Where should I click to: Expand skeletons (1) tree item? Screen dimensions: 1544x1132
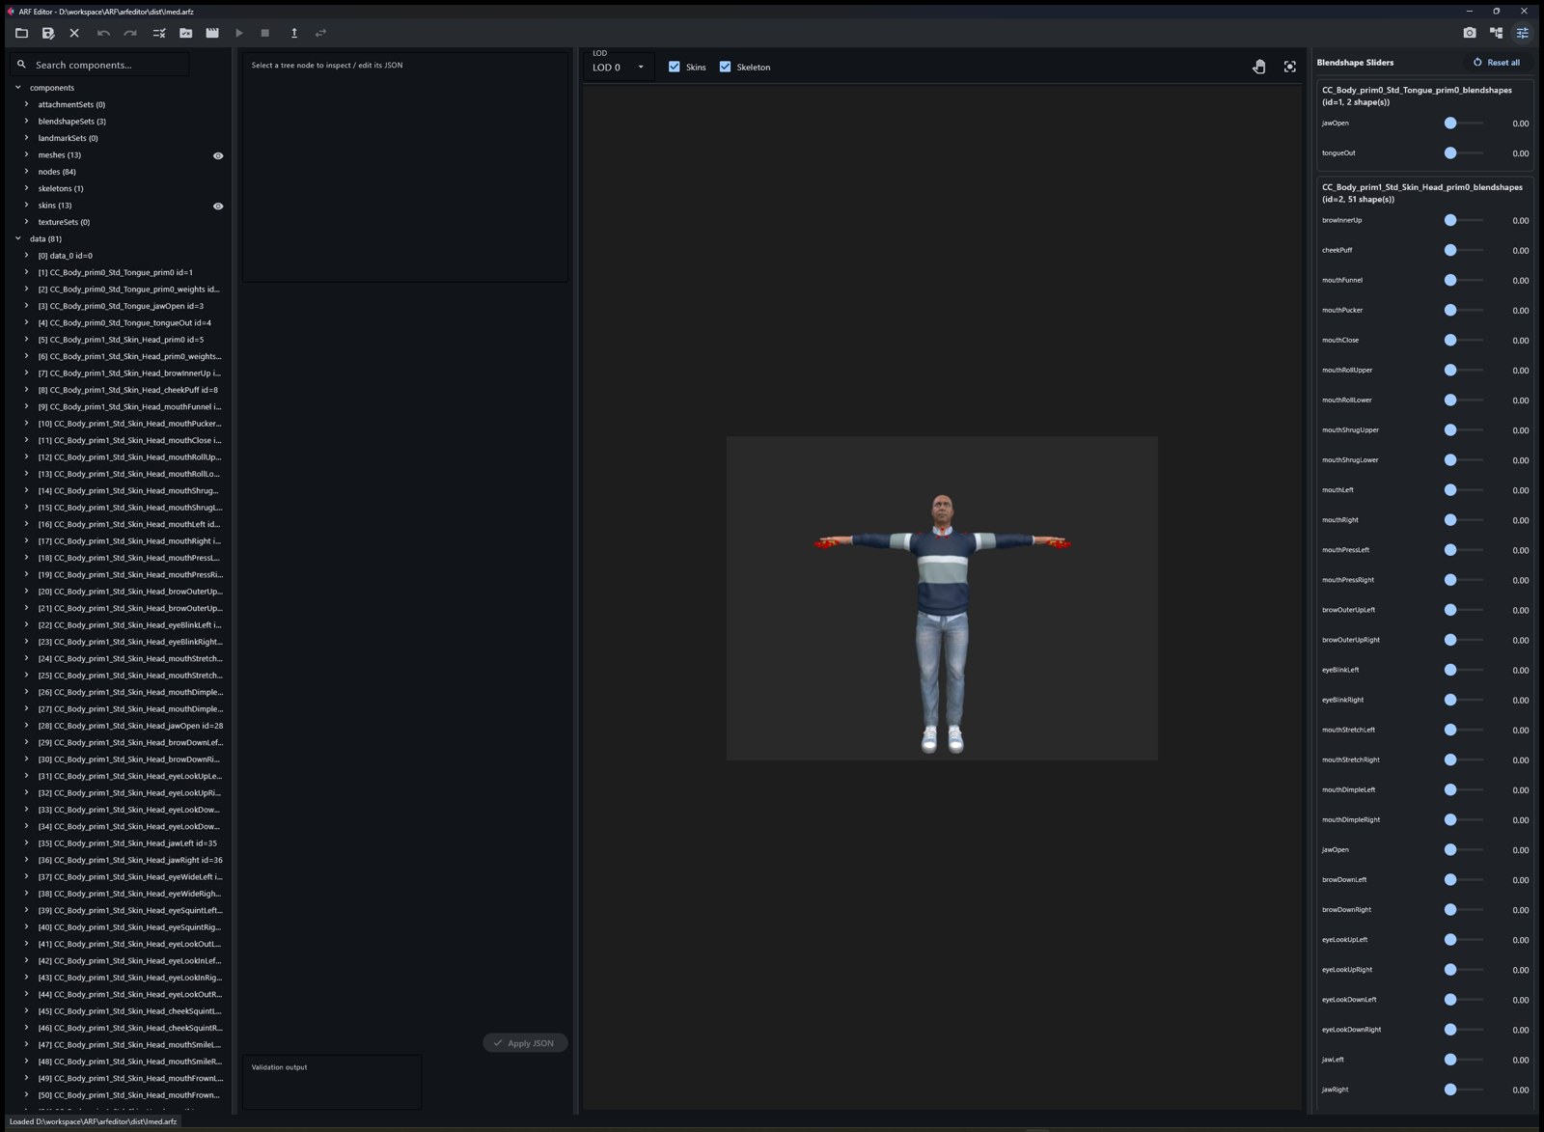(x=27, y=188)
